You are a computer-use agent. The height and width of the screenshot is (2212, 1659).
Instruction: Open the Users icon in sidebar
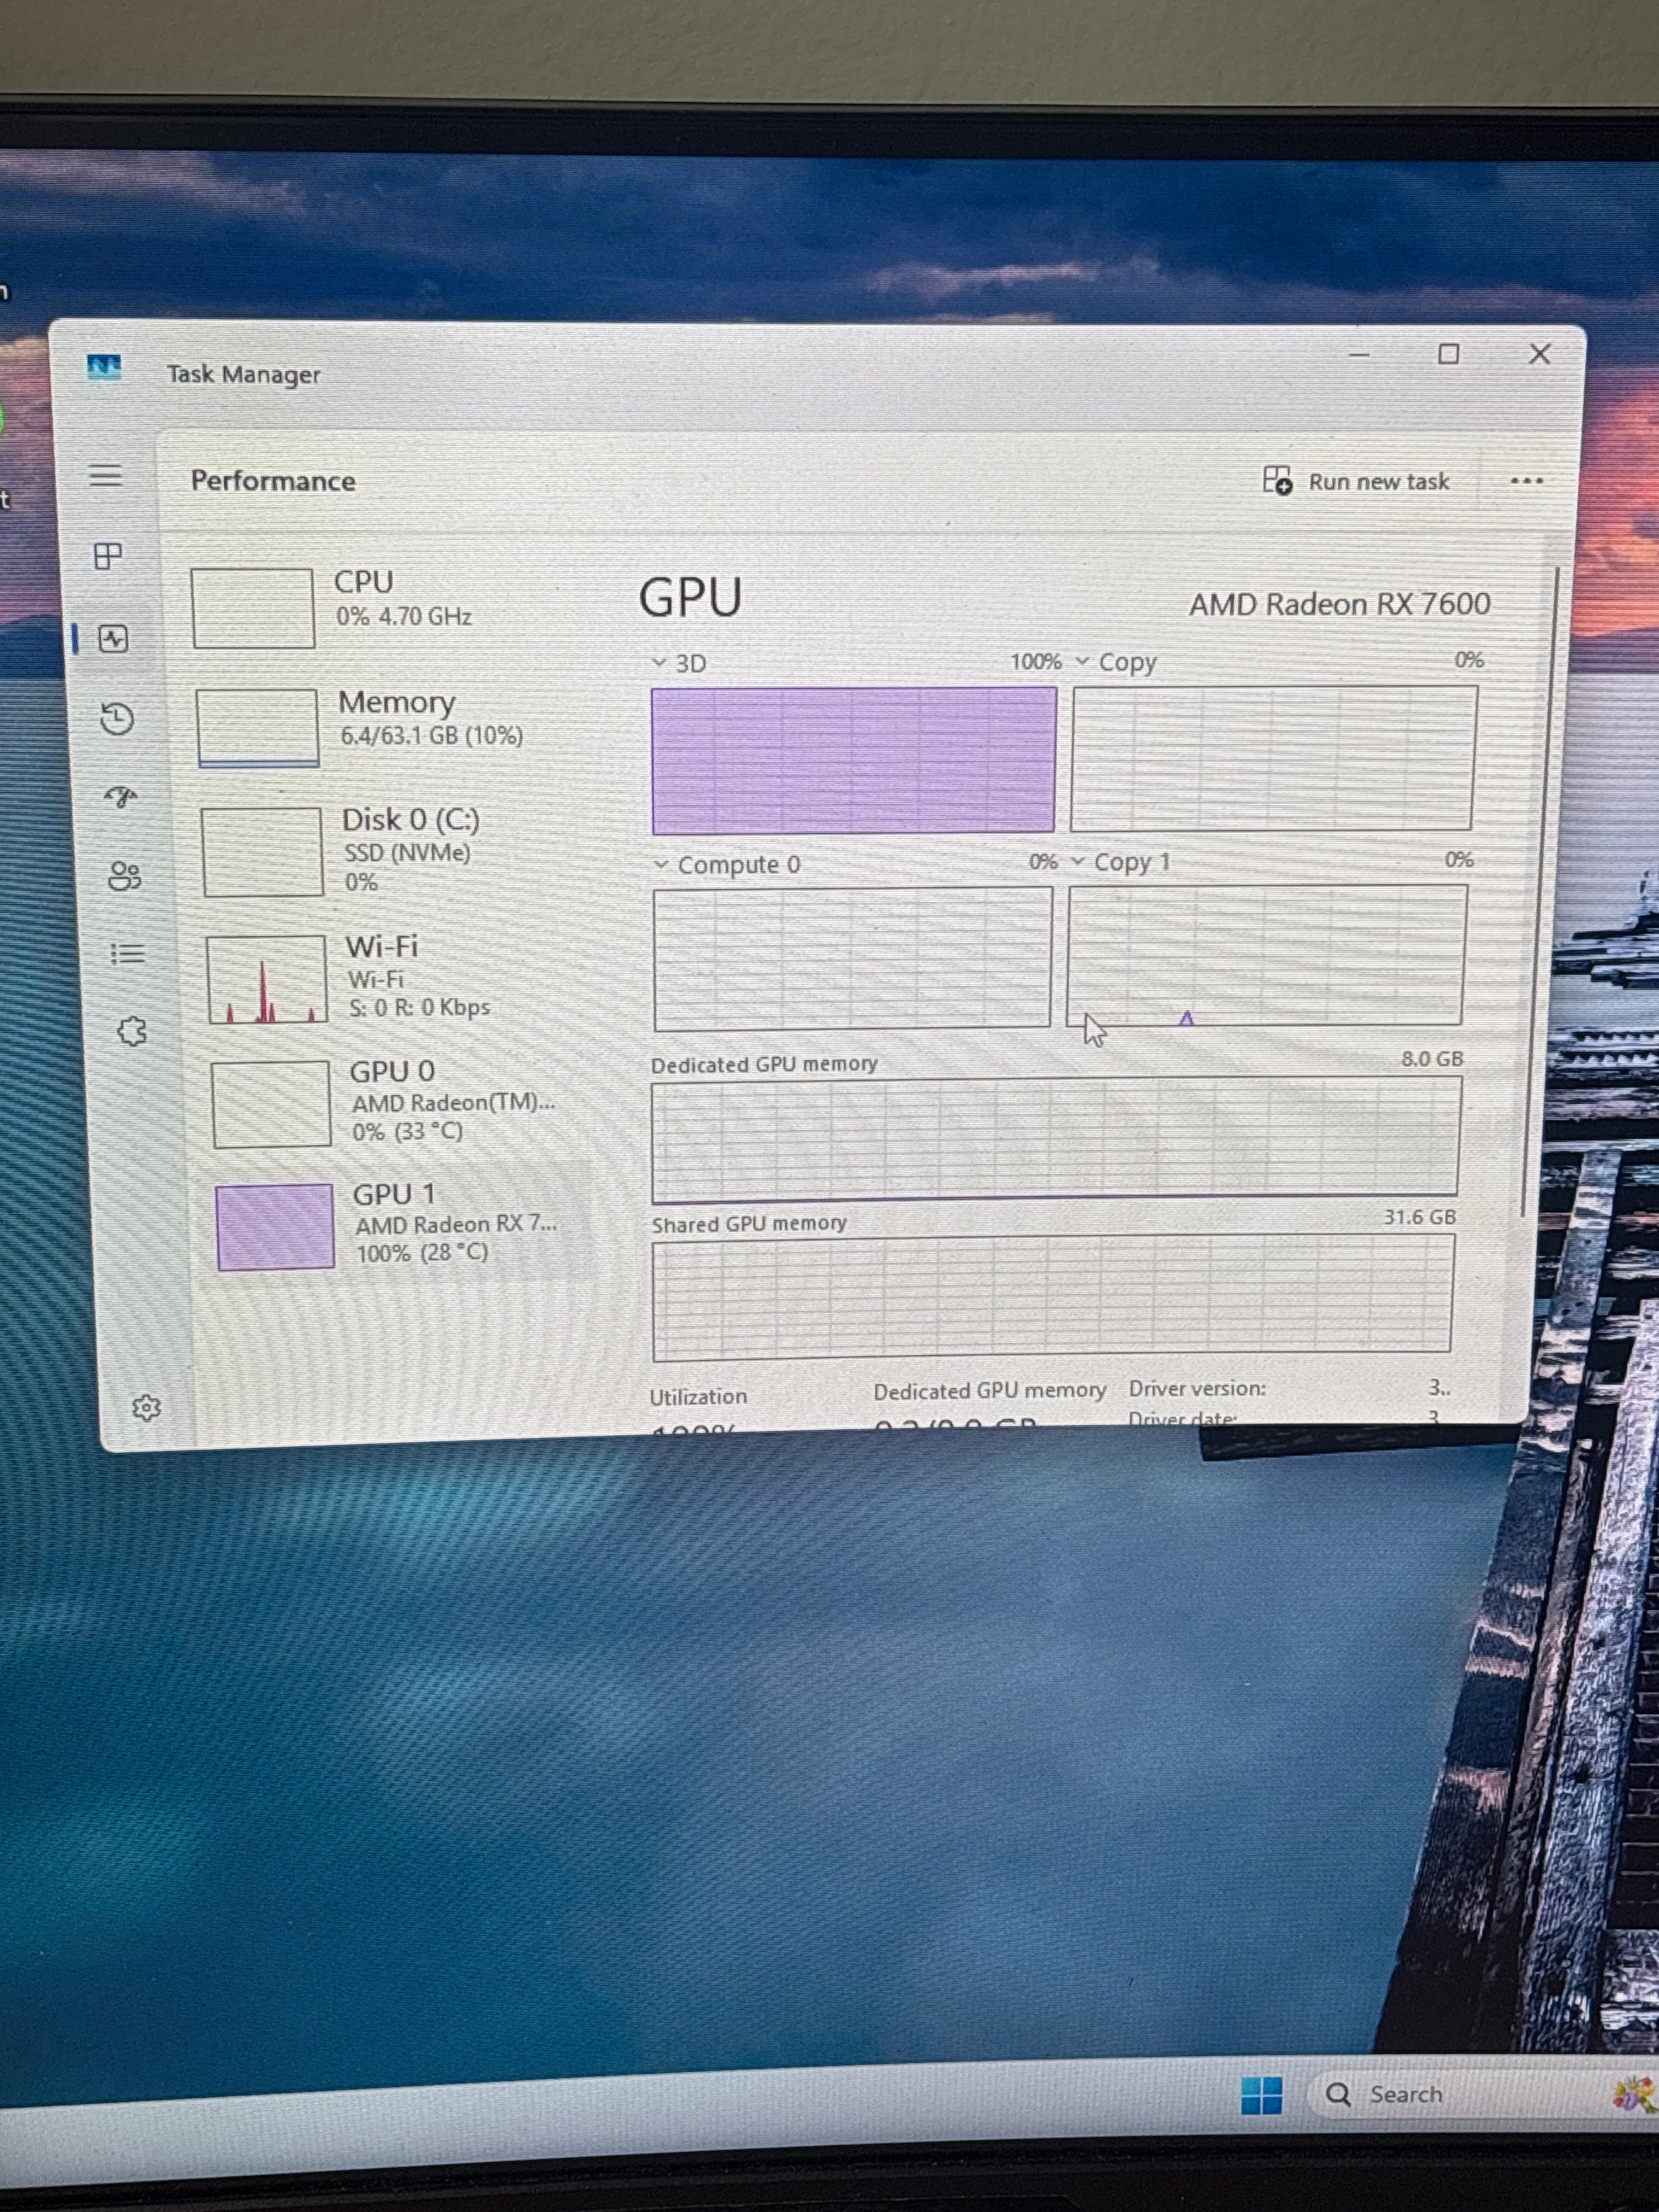point(125,877)
